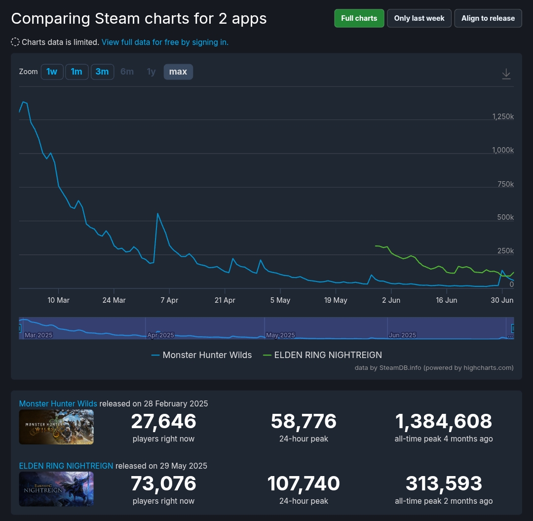Open the chart download menu icon
The width and height of the screenshot is (533, 521).
[x=506, y=74]
